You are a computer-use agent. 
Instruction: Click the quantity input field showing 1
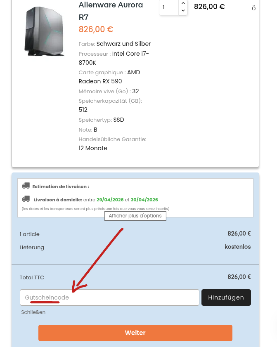[169, 7]
